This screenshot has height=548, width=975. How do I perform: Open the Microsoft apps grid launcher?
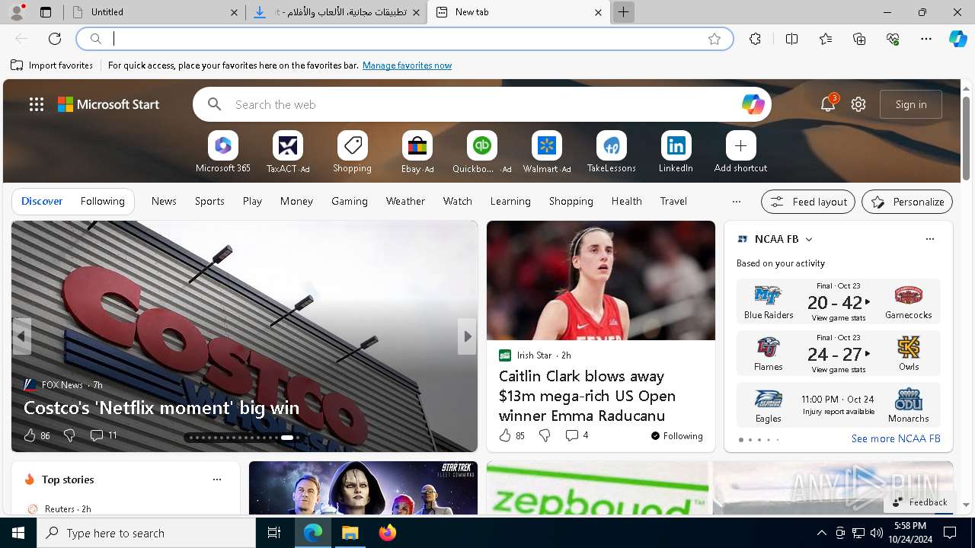(x=37, y=104)
